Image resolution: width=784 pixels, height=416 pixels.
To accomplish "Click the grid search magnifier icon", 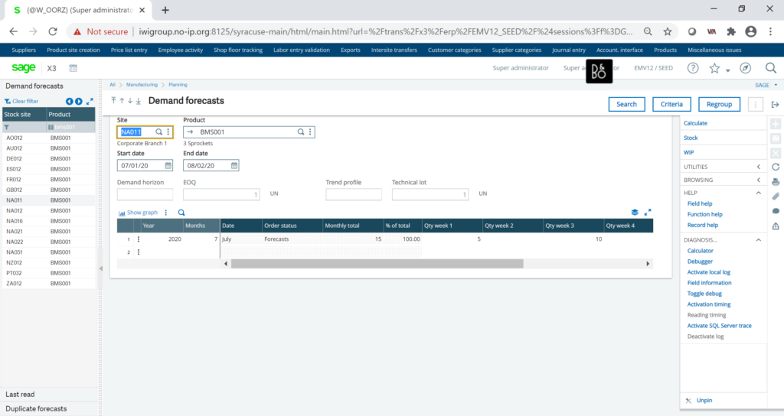I will coord(181,213).
